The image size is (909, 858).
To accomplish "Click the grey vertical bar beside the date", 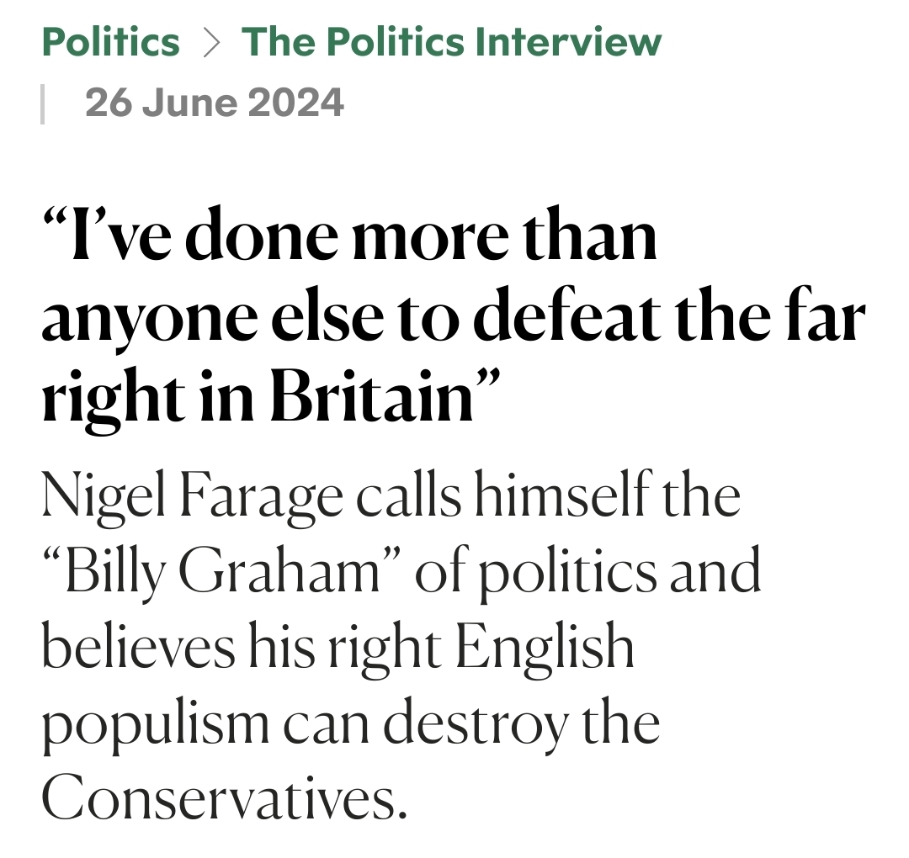I will click(42, 104).
